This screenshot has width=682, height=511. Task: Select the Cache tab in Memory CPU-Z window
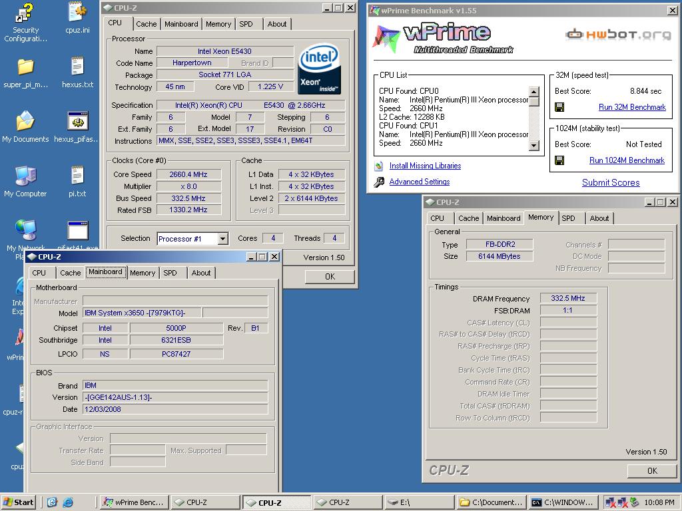(468, 218)
